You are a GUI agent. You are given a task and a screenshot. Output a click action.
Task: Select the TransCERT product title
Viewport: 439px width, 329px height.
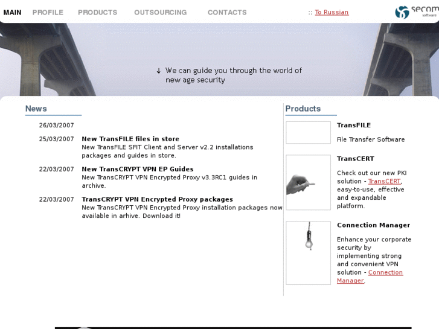pos(355,159)
